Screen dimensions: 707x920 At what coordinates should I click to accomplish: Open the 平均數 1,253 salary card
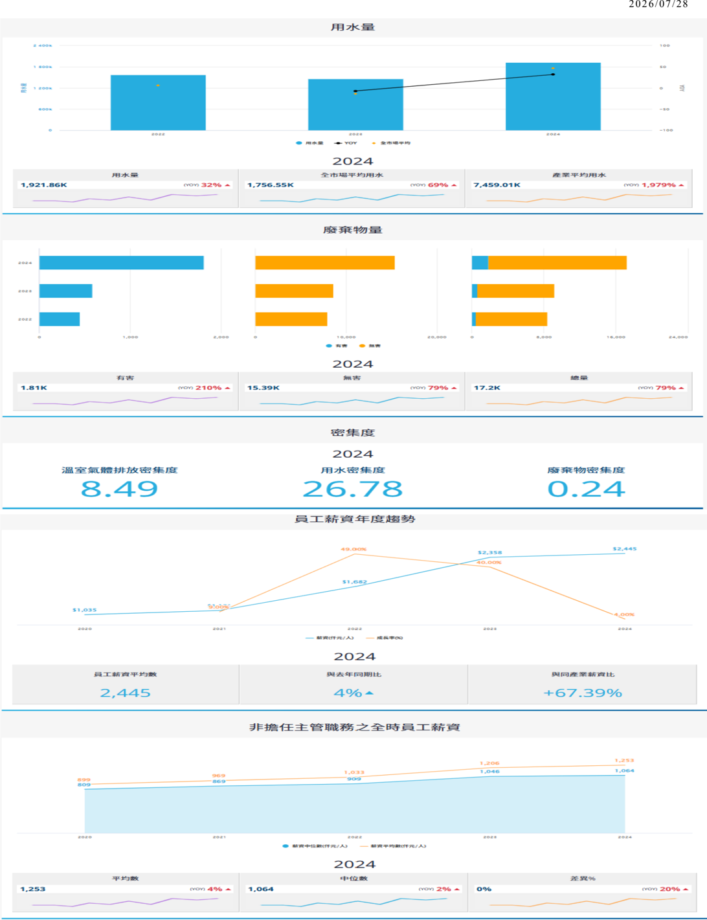126,893
